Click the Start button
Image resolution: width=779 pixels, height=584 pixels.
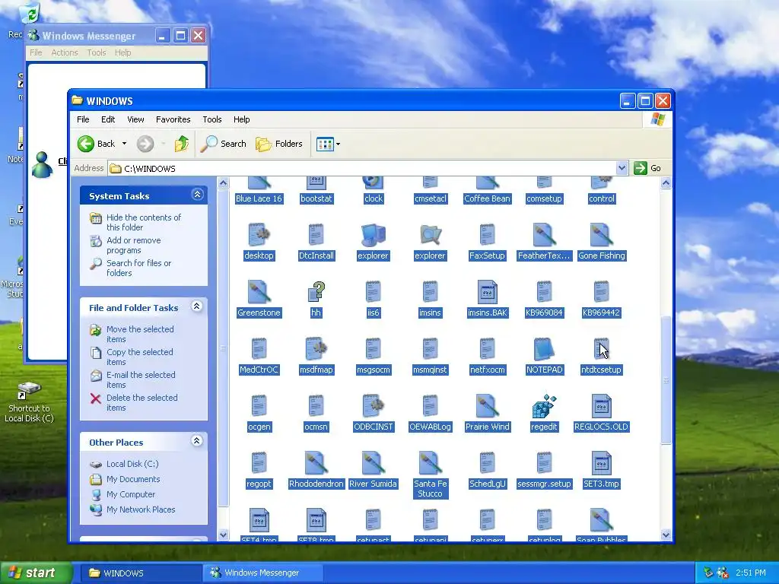[35, 573]
